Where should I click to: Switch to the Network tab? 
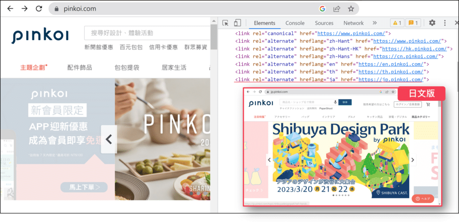tap(353, 23)
